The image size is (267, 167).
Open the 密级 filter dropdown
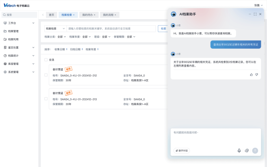[x=106, y=37]
